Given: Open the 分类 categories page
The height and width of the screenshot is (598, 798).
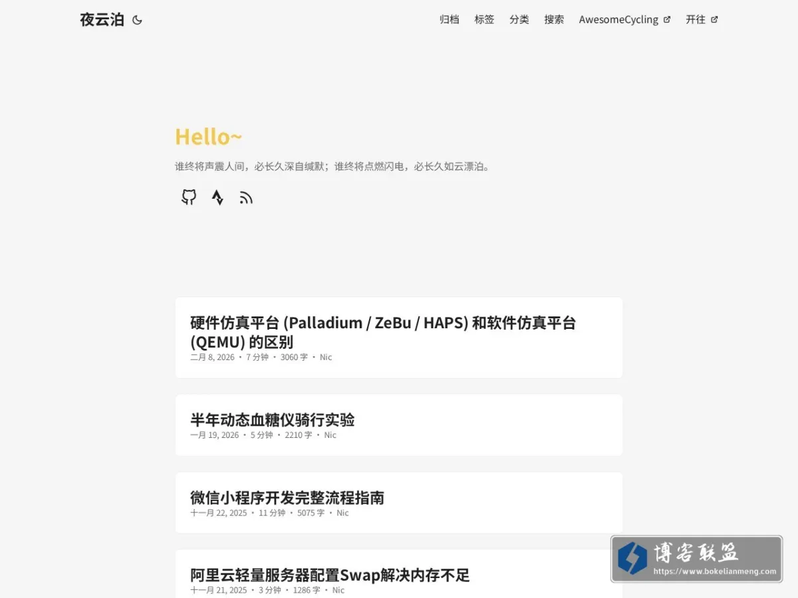Looking at the screenshot, I should click(x=519, y=20).
